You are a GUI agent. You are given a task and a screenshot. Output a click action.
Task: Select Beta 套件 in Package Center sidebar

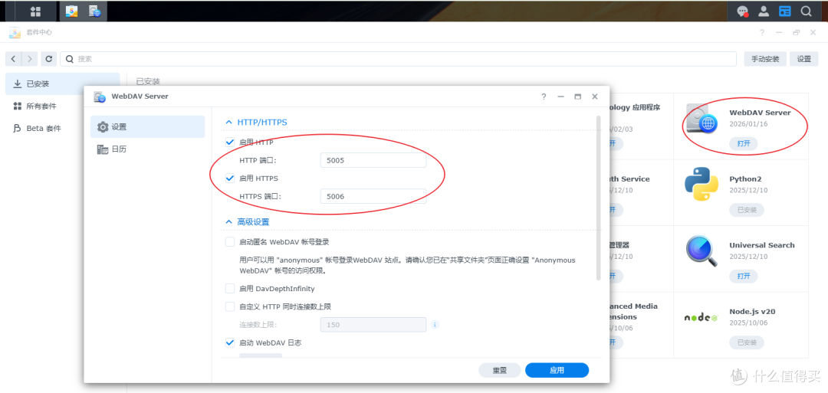(x=63, y=128)
